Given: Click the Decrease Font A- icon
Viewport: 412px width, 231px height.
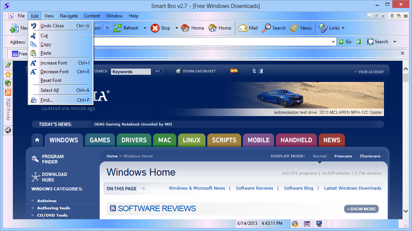Looking at the screenshot, I should coord(33,72).
